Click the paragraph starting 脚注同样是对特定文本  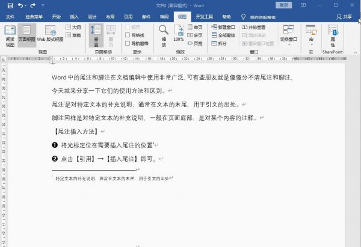(155, 118)
